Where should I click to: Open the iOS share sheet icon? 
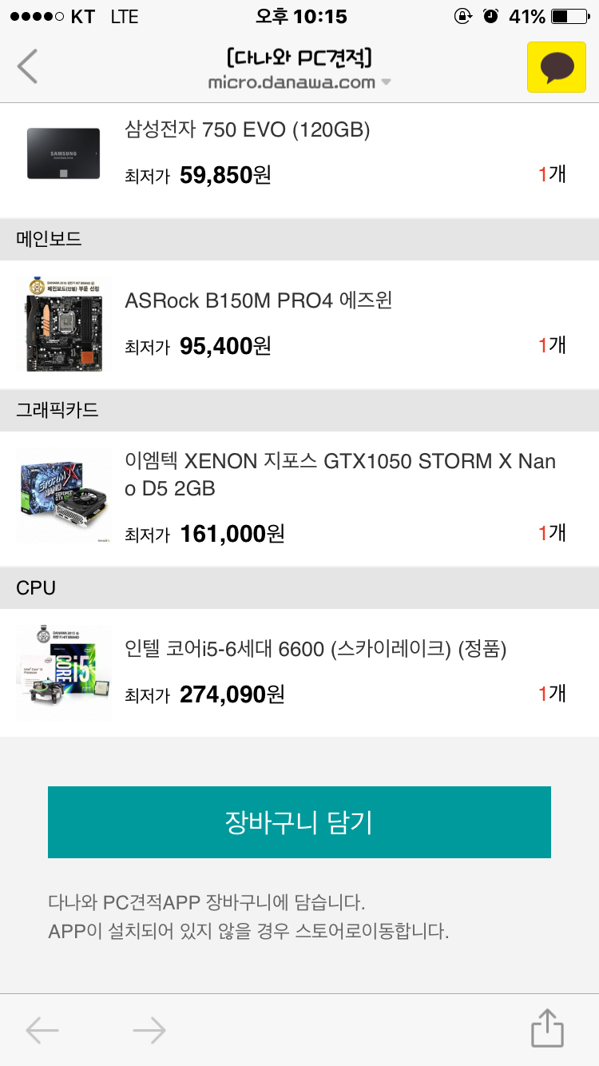pos(548,1028)
